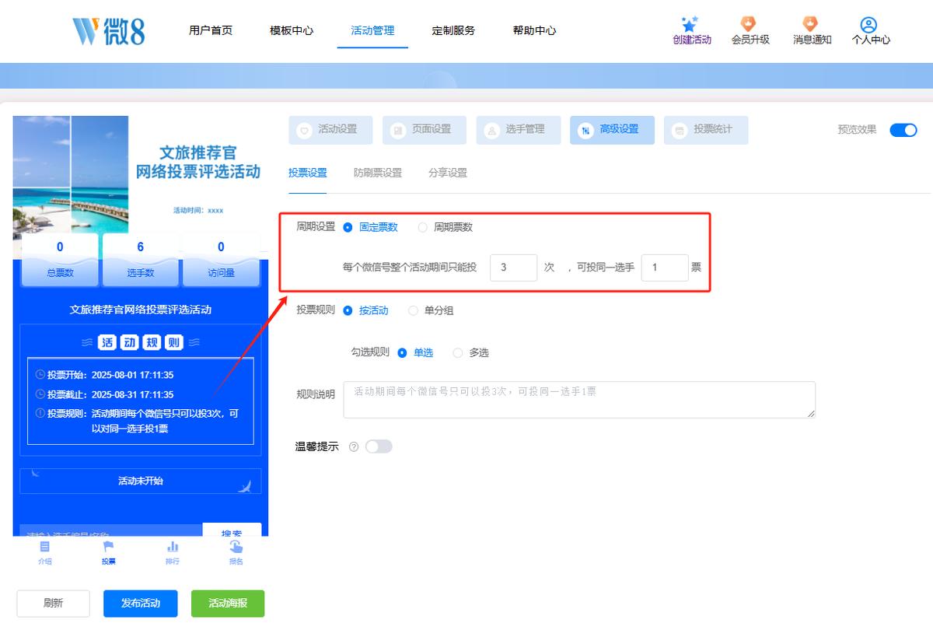Select the 投票 flag icon in preview
The width and height of the screenshot is (933, 637).
click(x=108, y=547)
